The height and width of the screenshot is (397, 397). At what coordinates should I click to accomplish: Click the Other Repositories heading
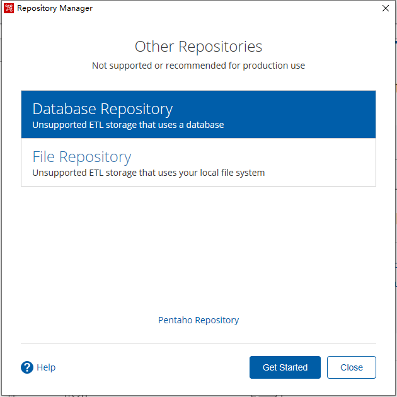198,47
